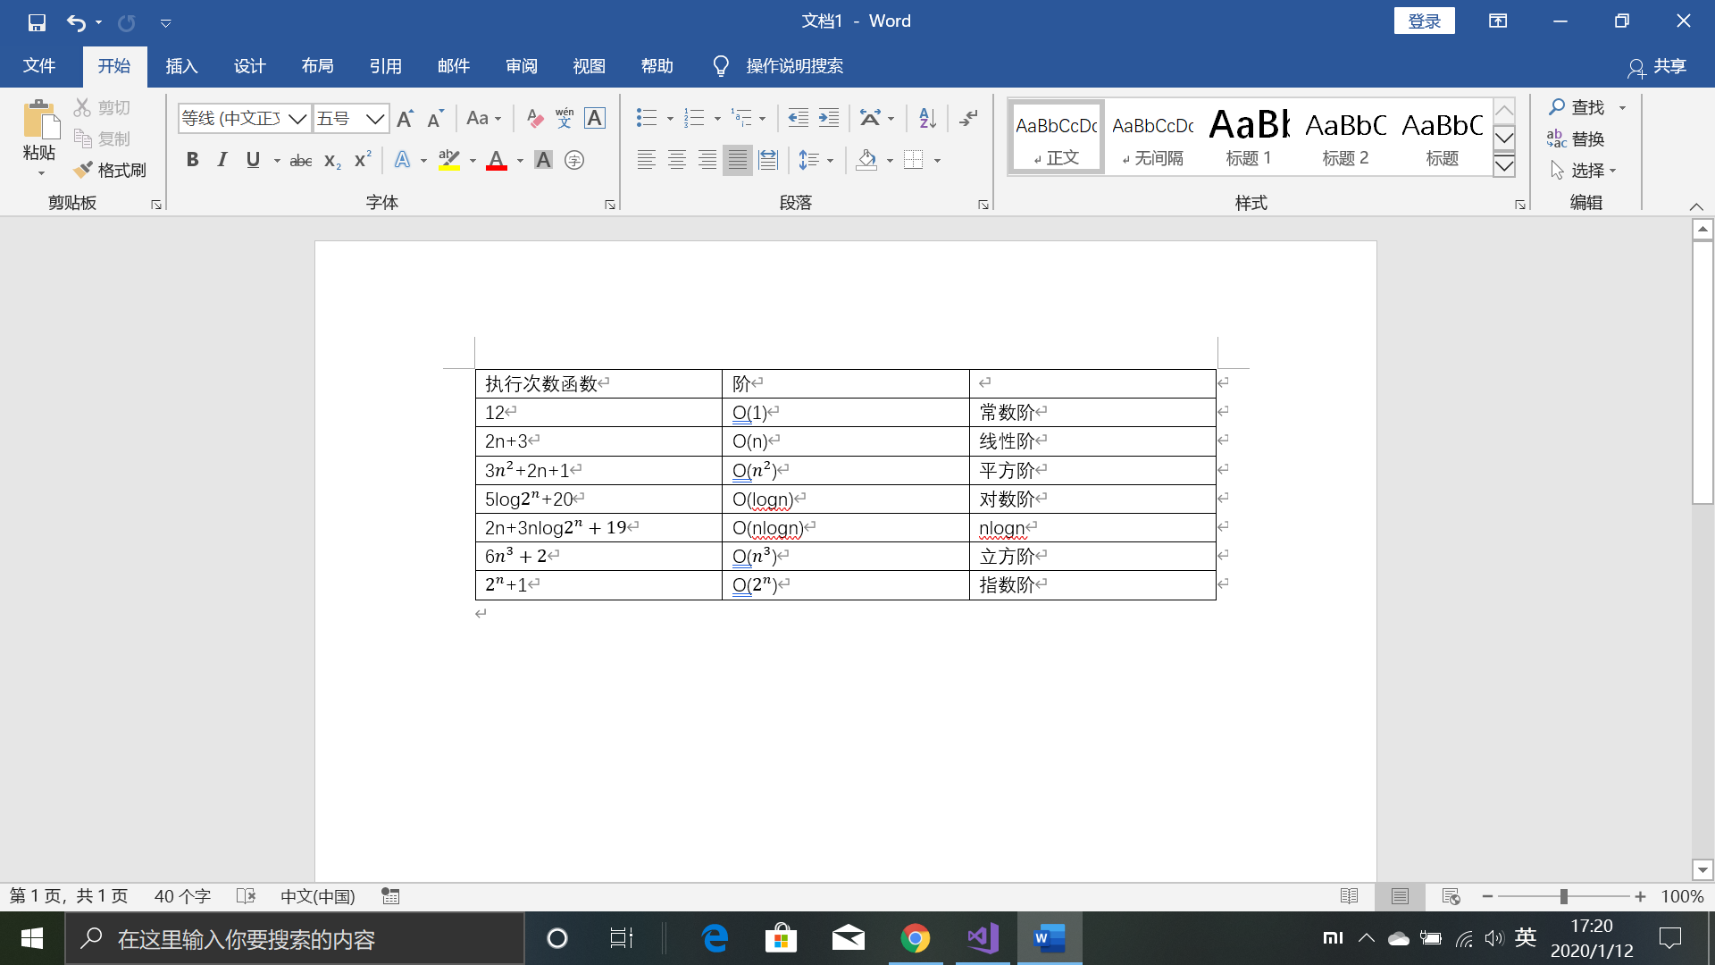Viewport: 1715px width, 965px height.
Task: Toggle Superscript formatting
Action: point(362,160)
